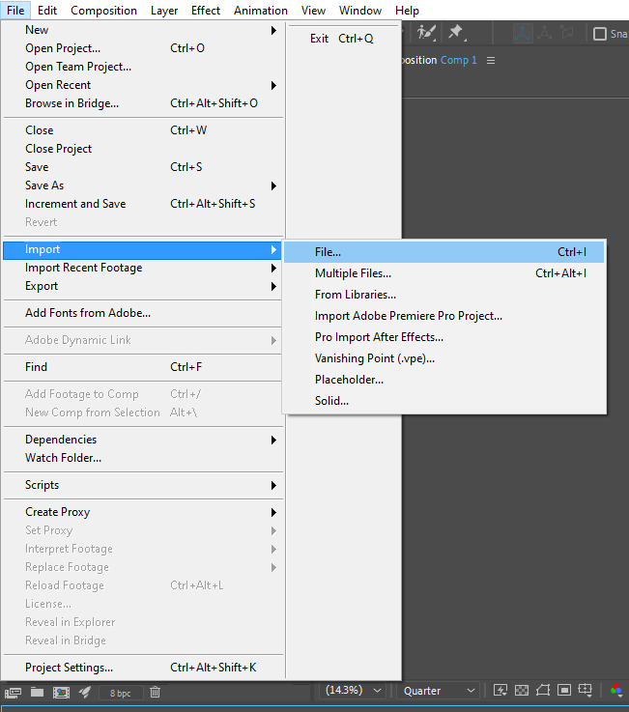Image resolution: width=629 pixels, height=712 pixels.
Task: Select Vanishing Point (.vpe)... option
Action: (x=443, y=358)
